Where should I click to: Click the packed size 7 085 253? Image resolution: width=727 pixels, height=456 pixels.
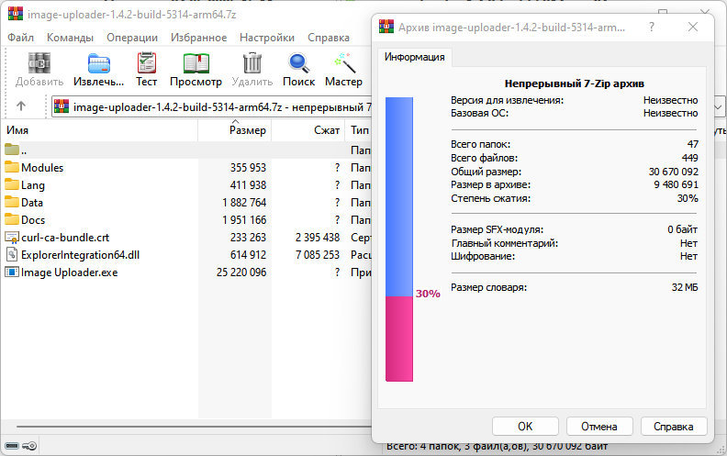[x=318, y=255]
